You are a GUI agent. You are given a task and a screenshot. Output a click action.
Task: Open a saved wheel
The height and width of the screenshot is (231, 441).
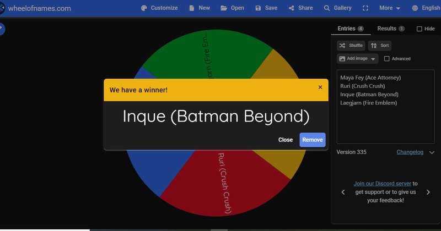[232, 8]
